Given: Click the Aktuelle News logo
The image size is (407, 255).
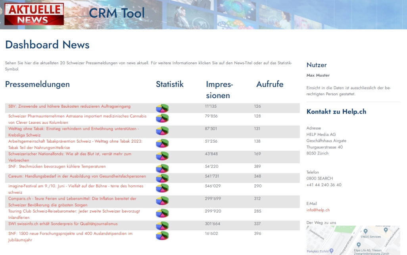Looking at the screenshot, I should (x=34, y=14).
